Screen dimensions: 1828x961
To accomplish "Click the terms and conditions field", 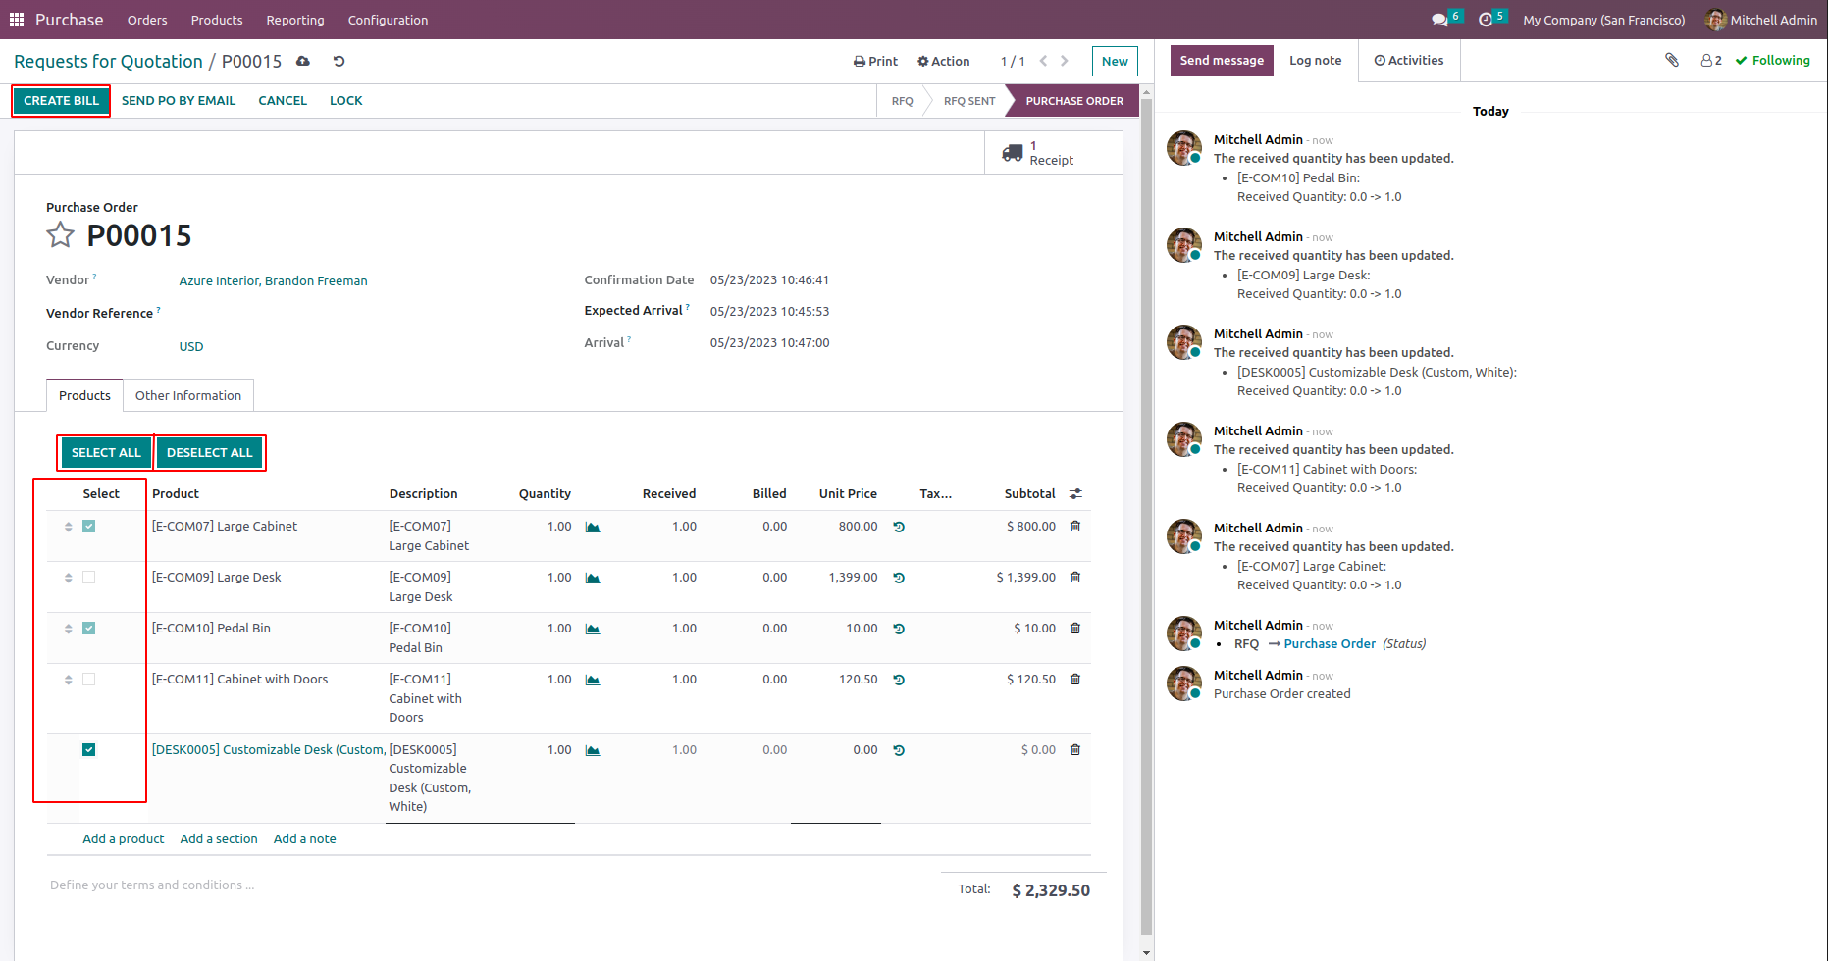I will [x=152, y=885].
